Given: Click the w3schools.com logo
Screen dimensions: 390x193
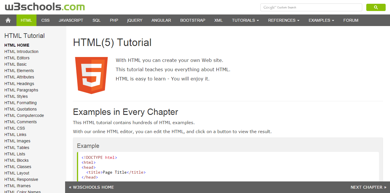Looking at the screenshot, I should tap(45, 7).
